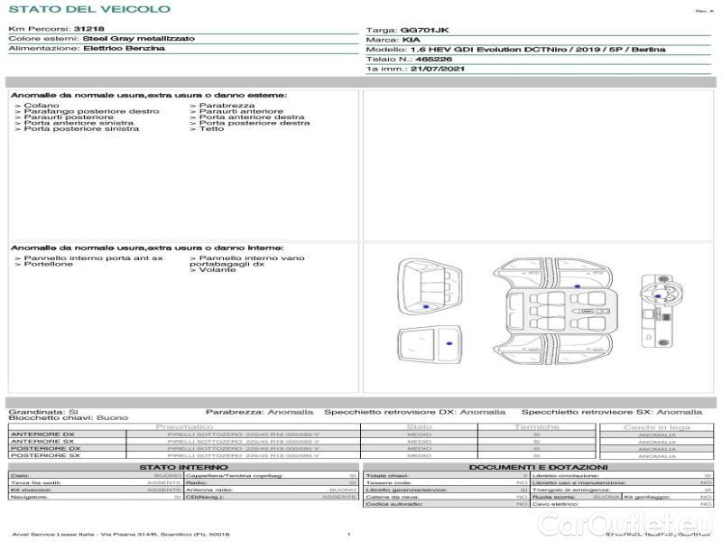The height and width of the screenshot is (542, 722).
Task: Select the Totale chiavi row
Action: click(446, 475)
